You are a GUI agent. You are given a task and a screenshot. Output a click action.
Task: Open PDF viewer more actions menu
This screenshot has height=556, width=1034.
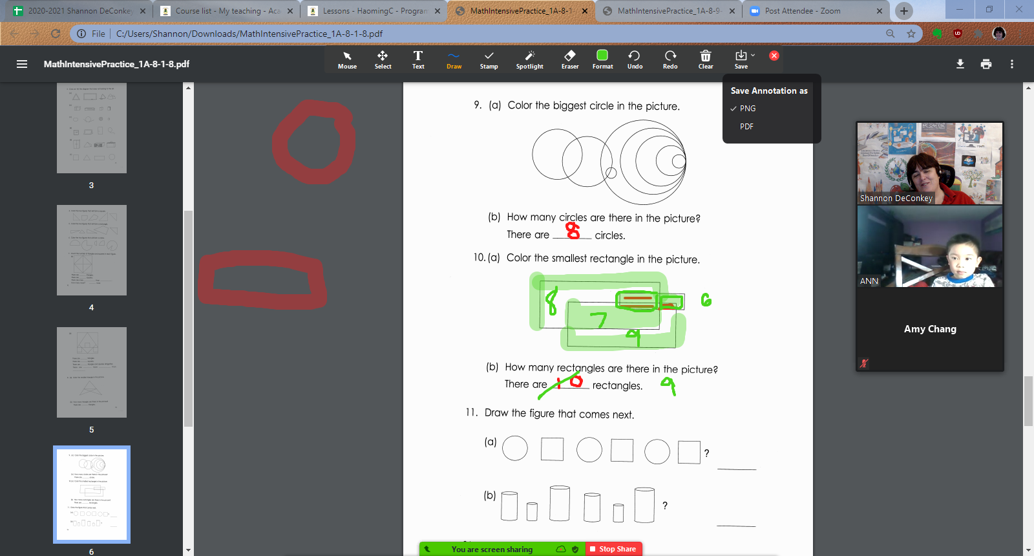coord(1012,64)
